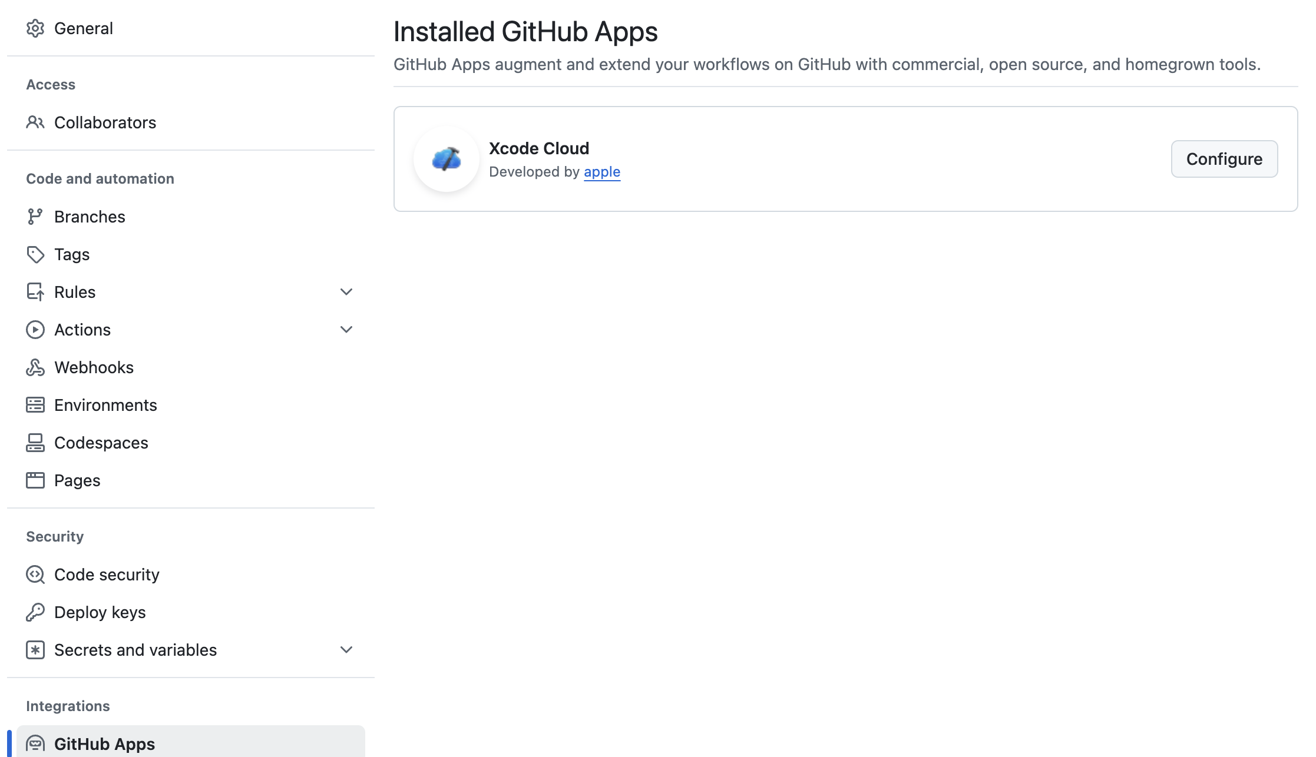
Task: Open Secrets and variables section
Action: (135, 650)
